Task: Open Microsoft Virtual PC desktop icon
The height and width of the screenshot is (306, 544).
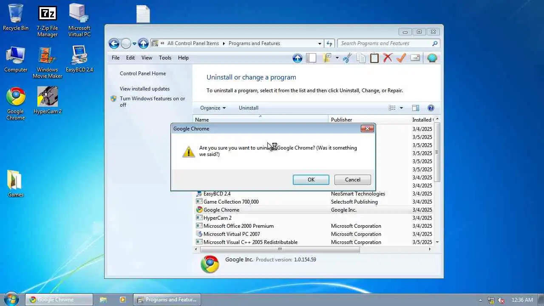Action: [79, 20]
